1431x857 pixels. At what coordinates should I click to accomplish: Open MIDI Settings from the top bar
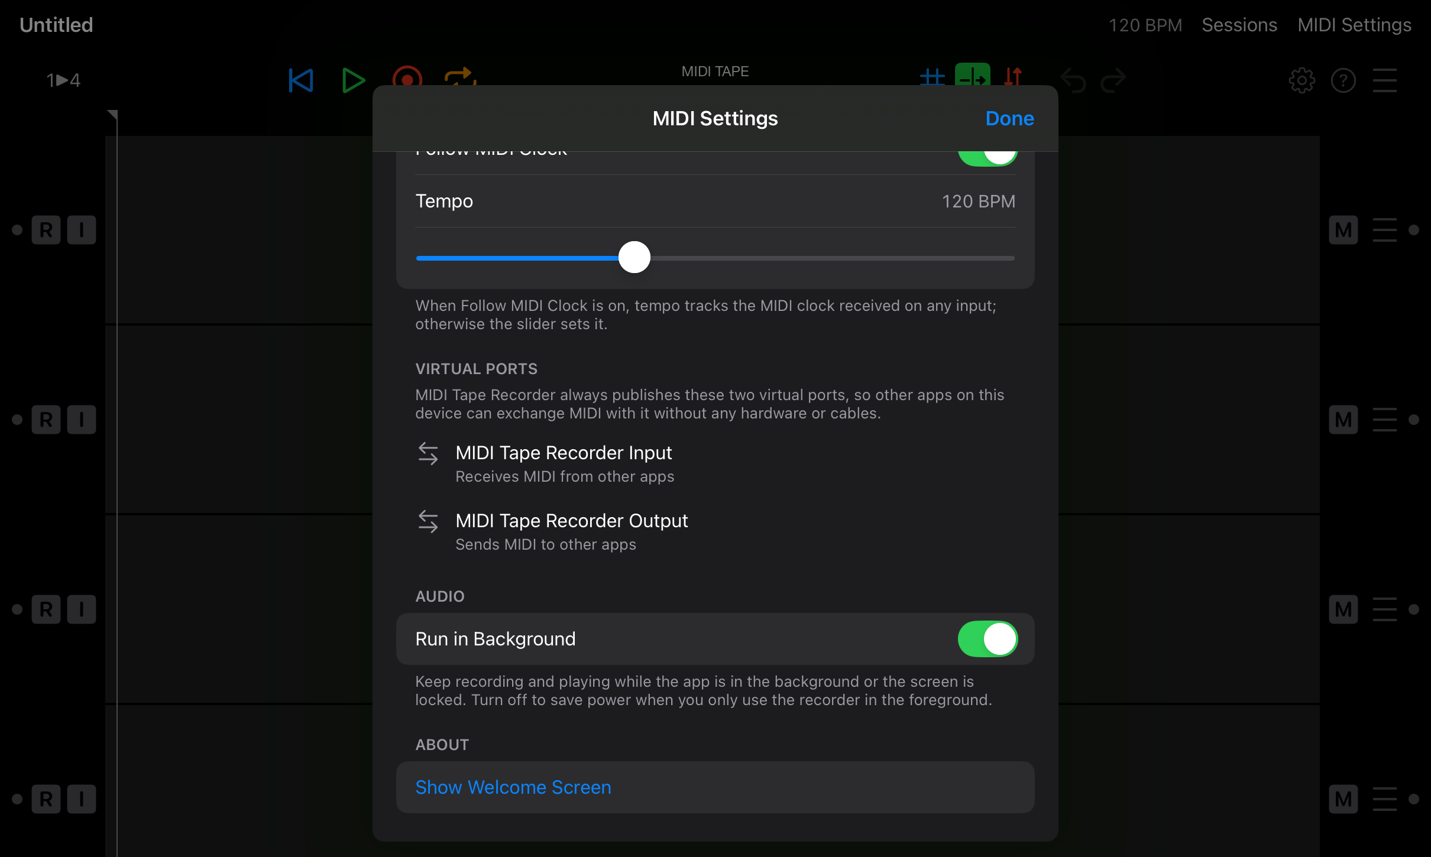pyautogui.click(x=1354, y=25)
